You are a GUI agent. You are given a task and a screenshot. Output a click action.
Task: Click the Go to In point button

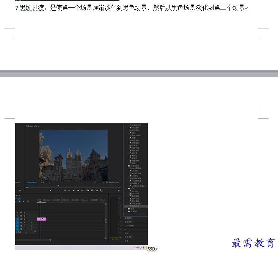click(65, 190)
